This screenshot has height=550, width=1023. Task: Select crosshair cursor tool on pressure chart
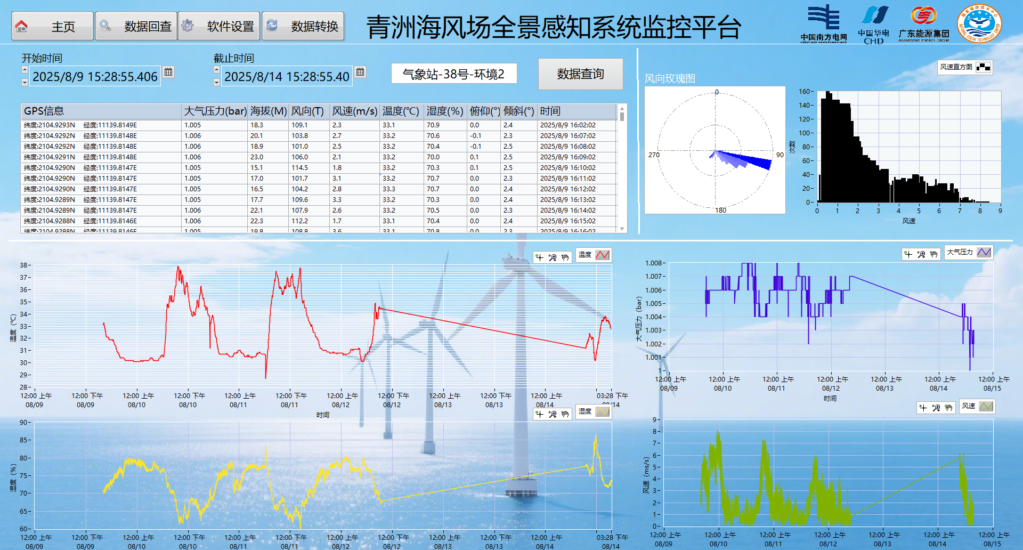click(x=908, y=254)
